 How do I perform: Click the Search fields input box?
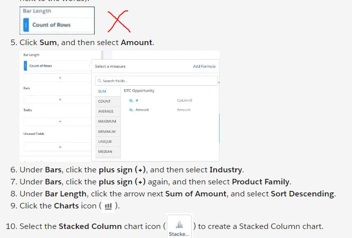pos(156,81)
